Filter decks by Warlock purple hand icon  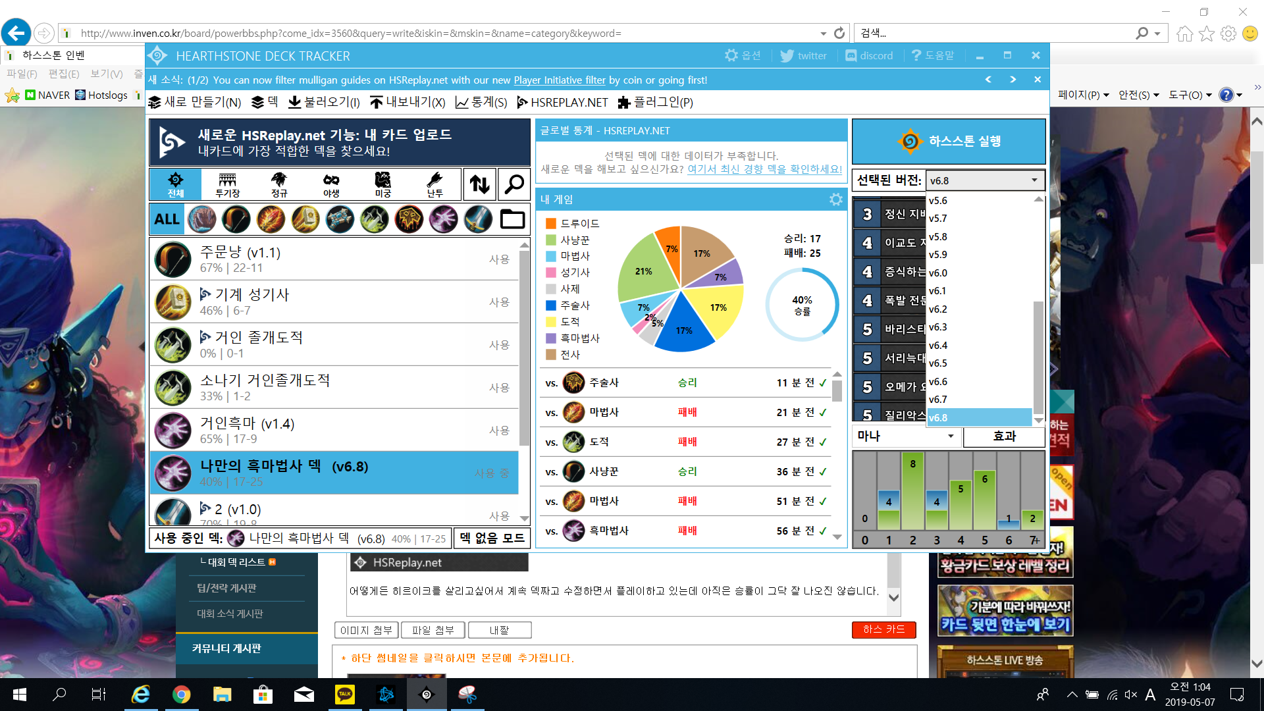pos(443,219)
